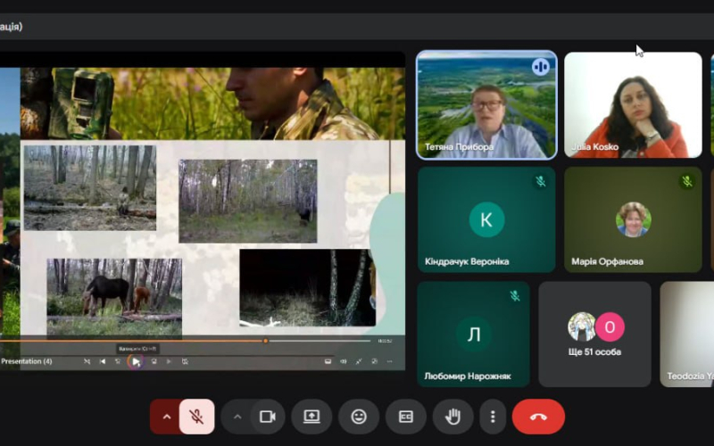Image resolution: width=714 pixels, height=446 pixels.
Task: Open video settings chevron beside camera
Action: coord(237,417)
